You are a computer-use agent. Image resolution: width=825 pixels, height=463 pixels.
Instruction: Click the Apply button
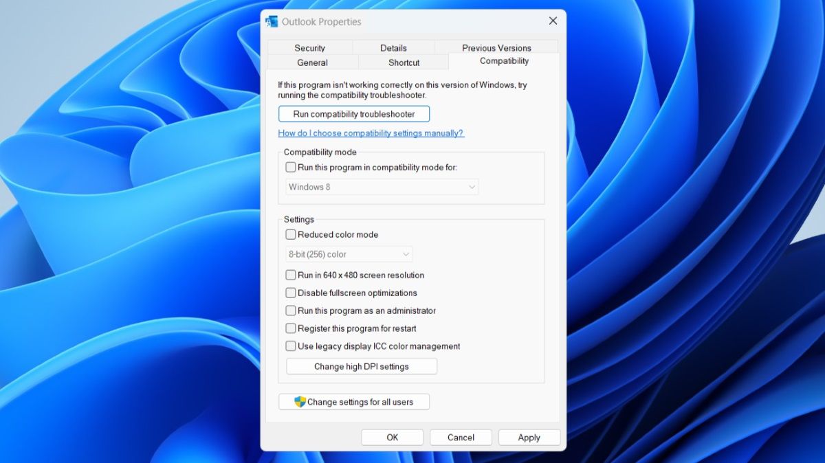529,437
